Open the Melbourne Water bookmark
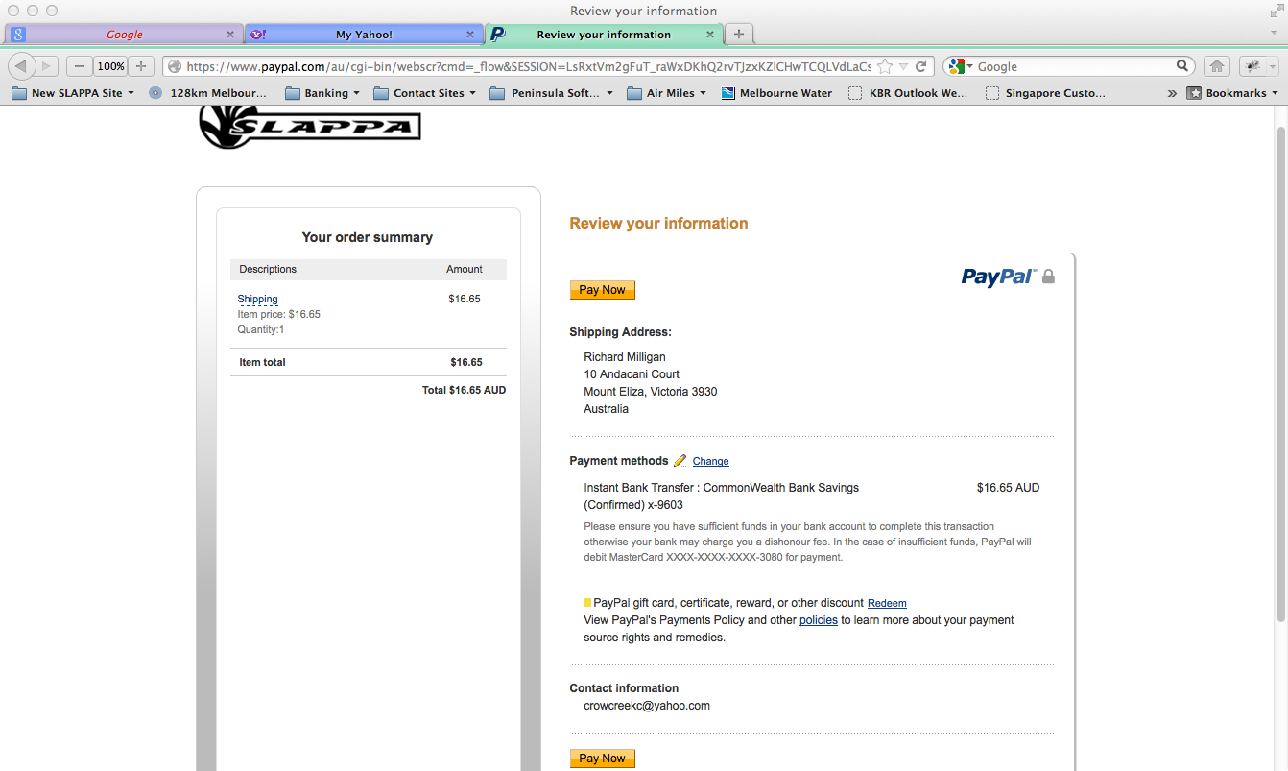 (775, 93)
